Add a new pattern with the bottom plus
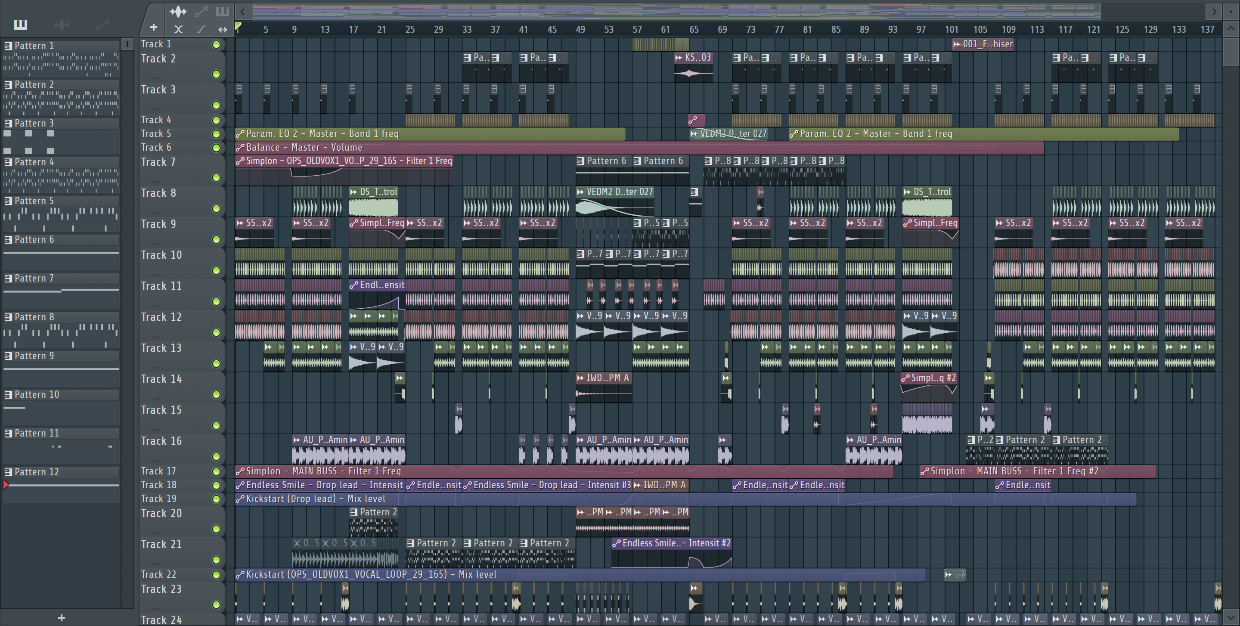 (x=61, y=618)
